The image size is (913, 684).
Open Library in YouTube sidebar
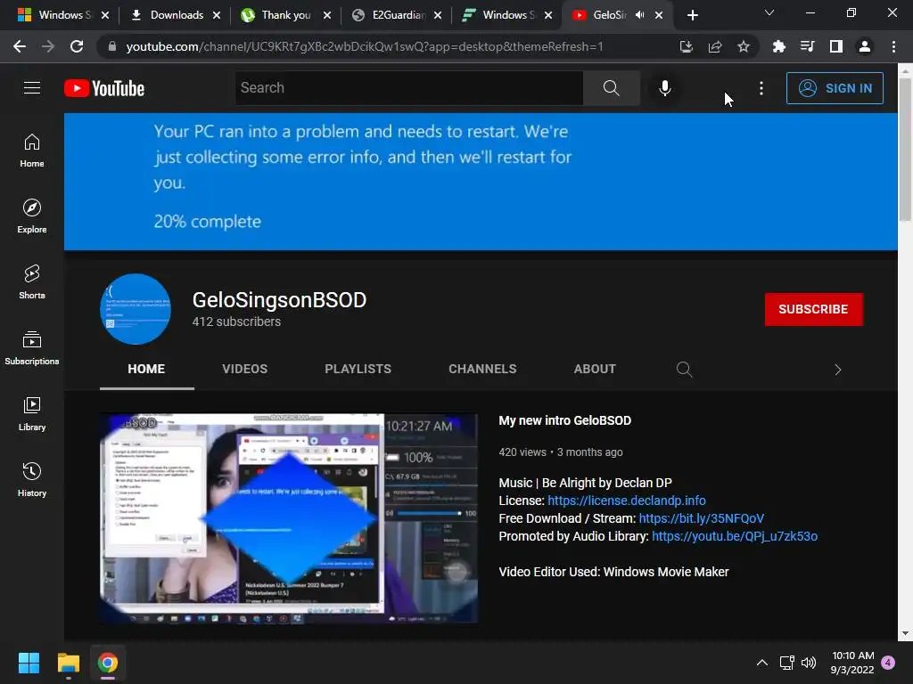pos(32,413)
